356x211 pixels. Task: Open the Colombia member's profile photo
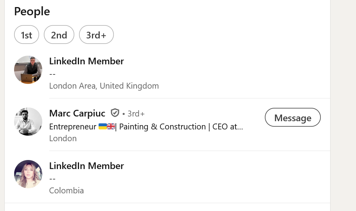click(28, 174)
